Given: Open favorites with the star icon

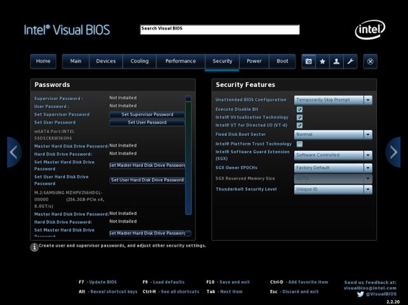Looking at the screenshot, I should [323, 62].
